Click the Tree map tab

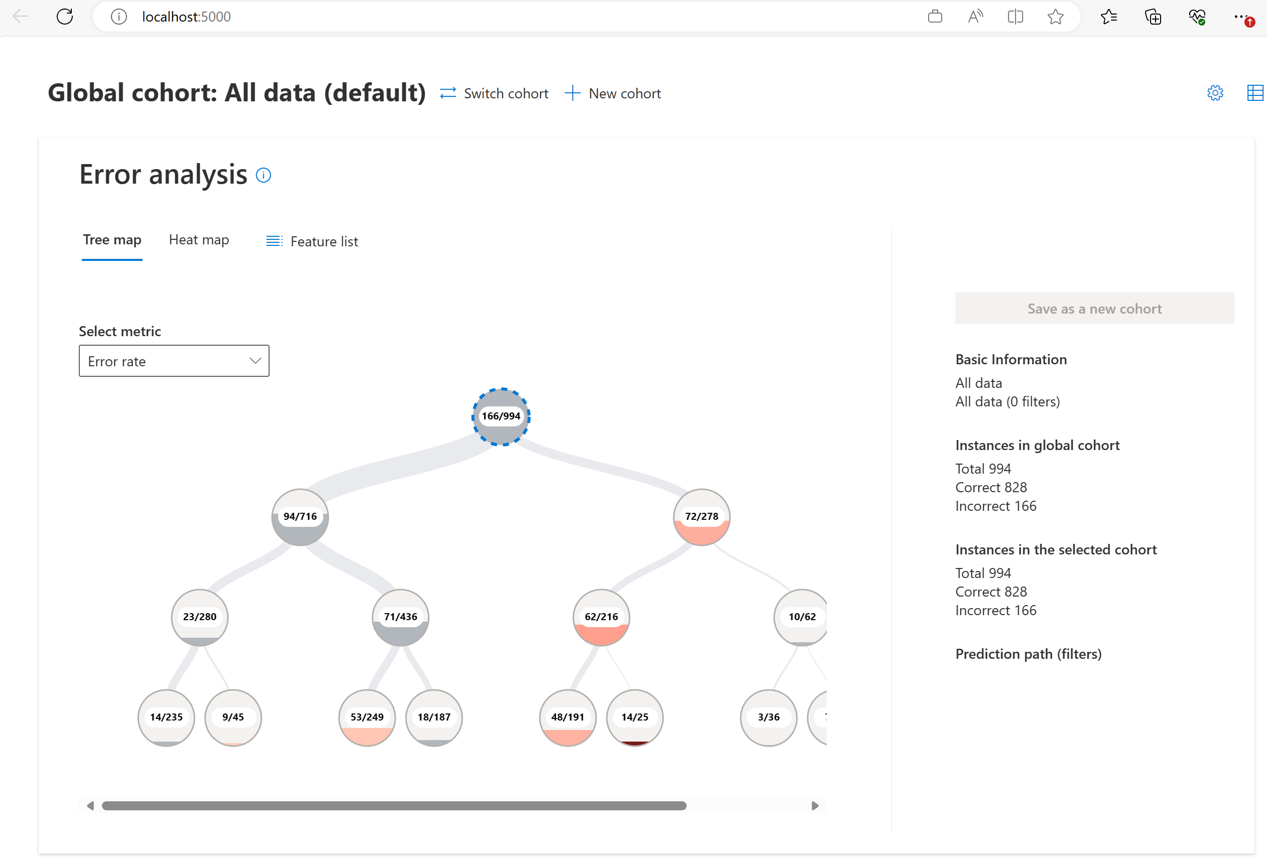coord(111,240)
